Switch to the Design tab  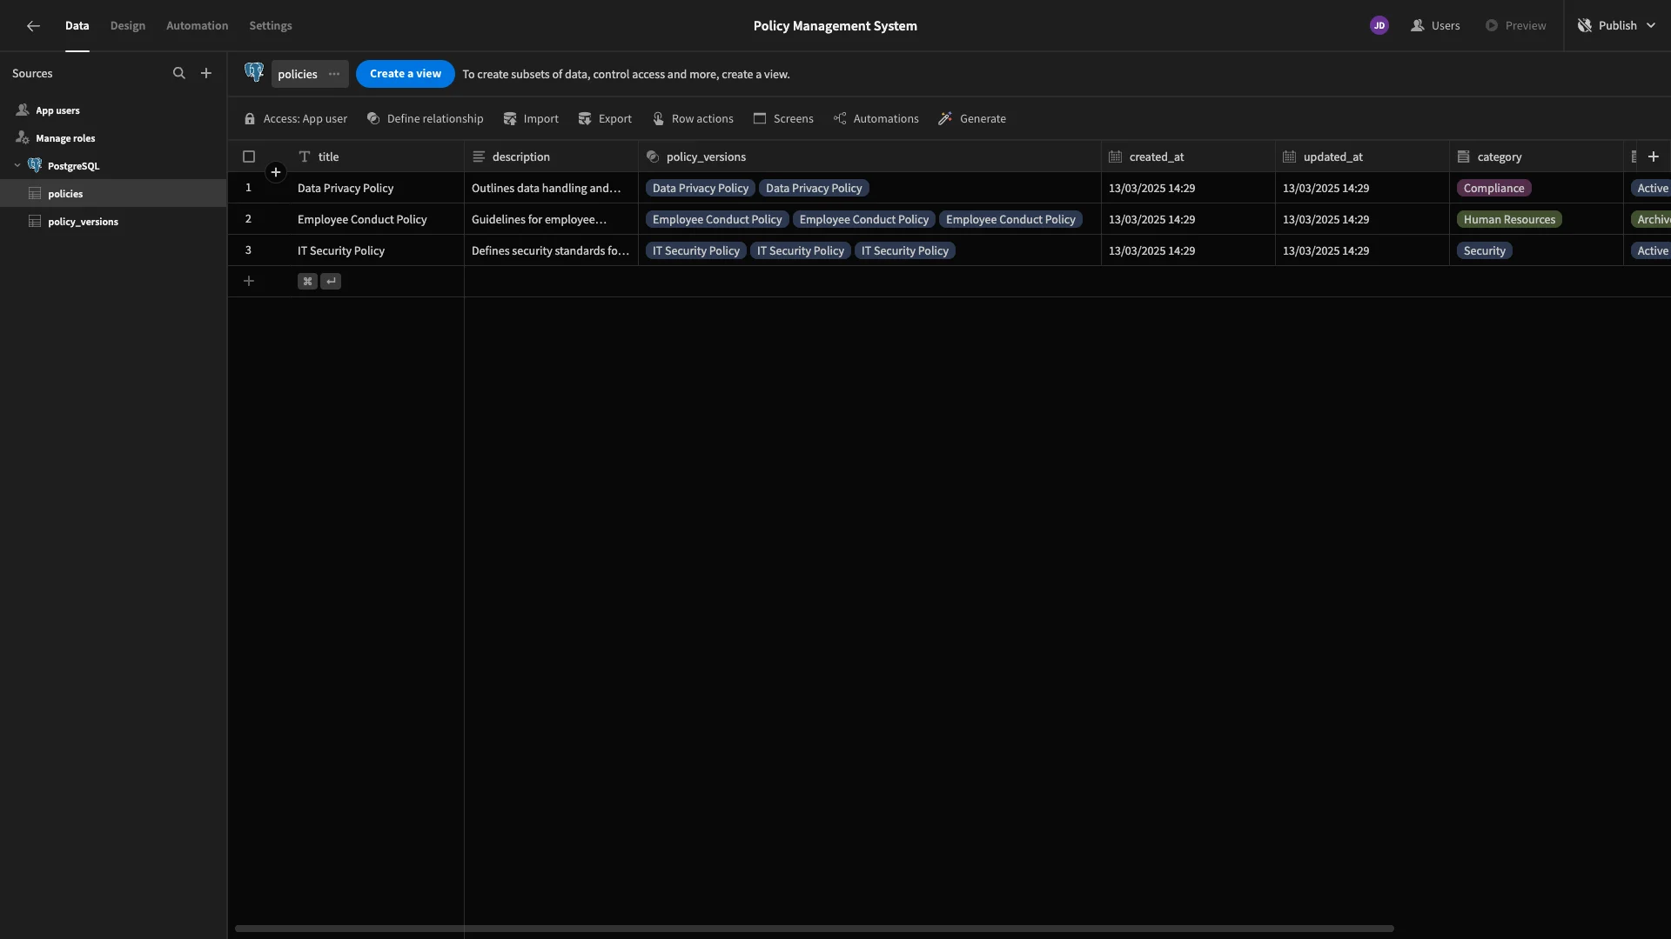click(128, 26)
